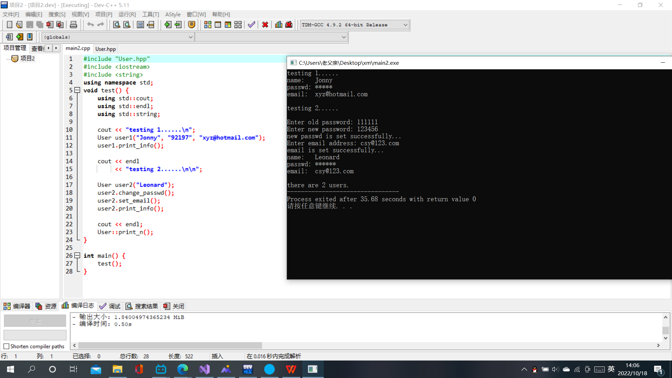
Task: Click the Print toolbar icon
Action: pyautogui.click(x=73, y=25)
